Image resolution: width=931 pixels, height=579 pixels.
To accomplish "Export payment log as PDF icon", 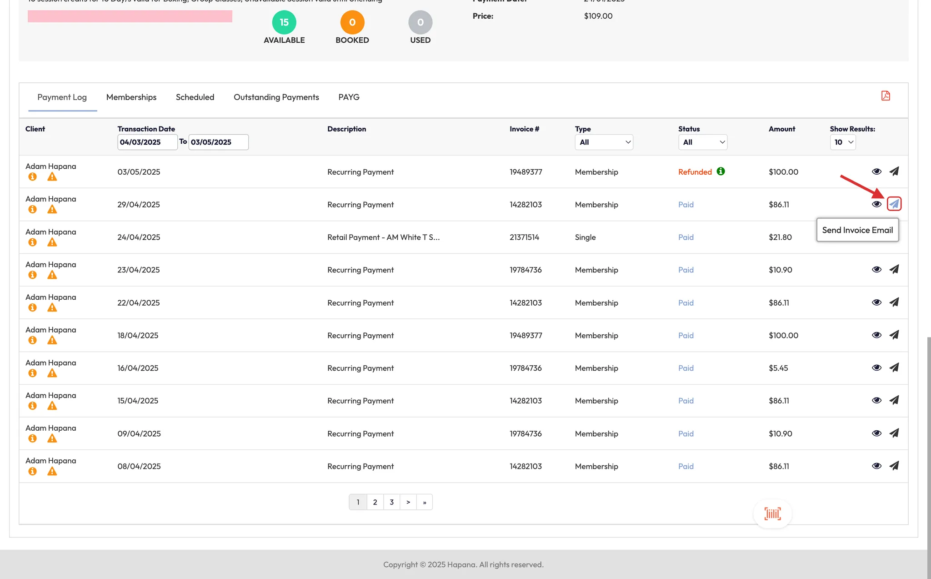I will click(x=886, y=96).
